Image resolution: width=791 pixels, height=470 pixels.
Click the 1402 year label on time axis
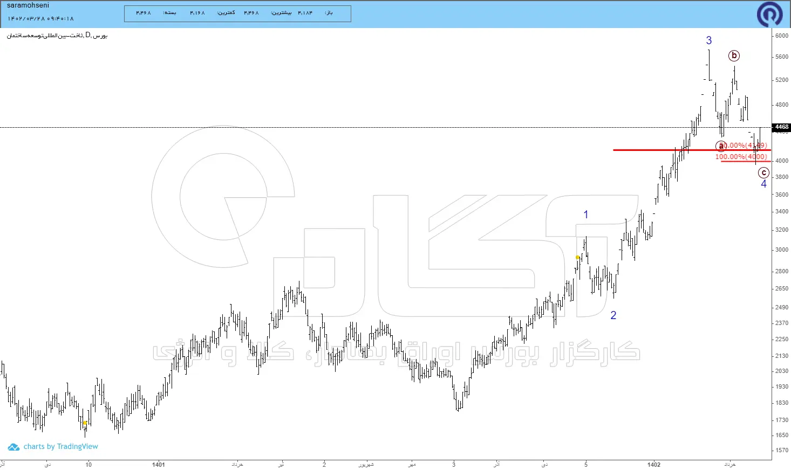coord(654,465)
